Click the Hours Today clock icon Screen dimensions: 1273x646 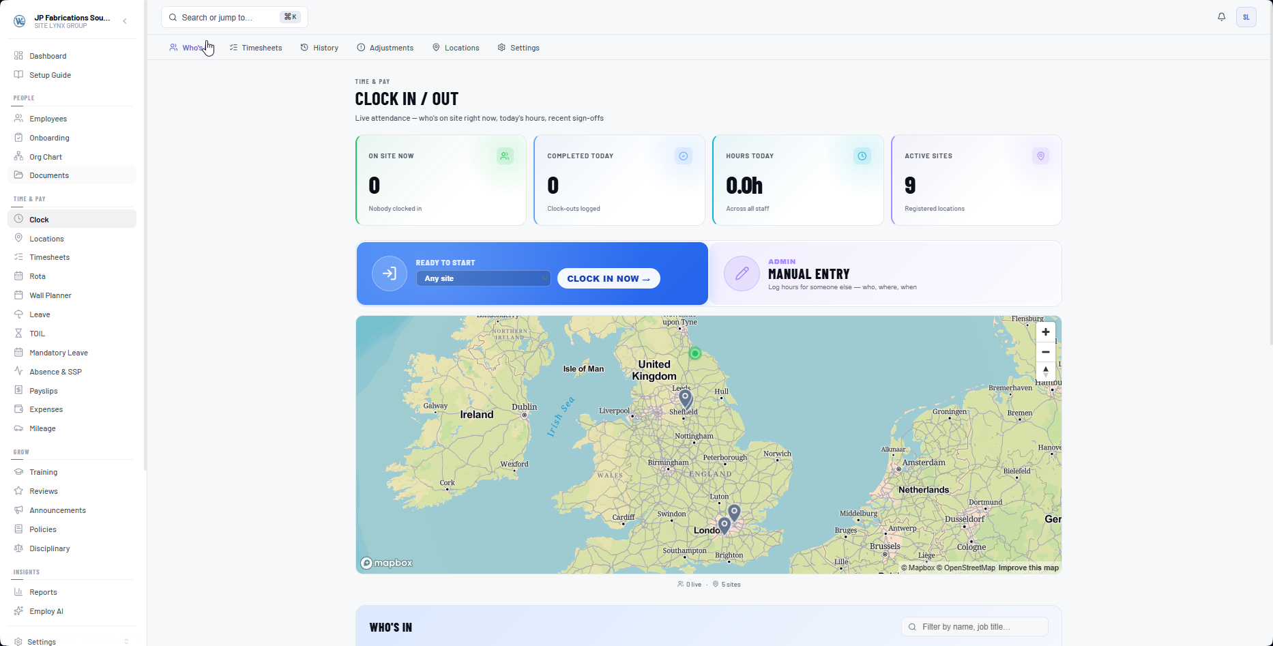click(x=862, y=156)
